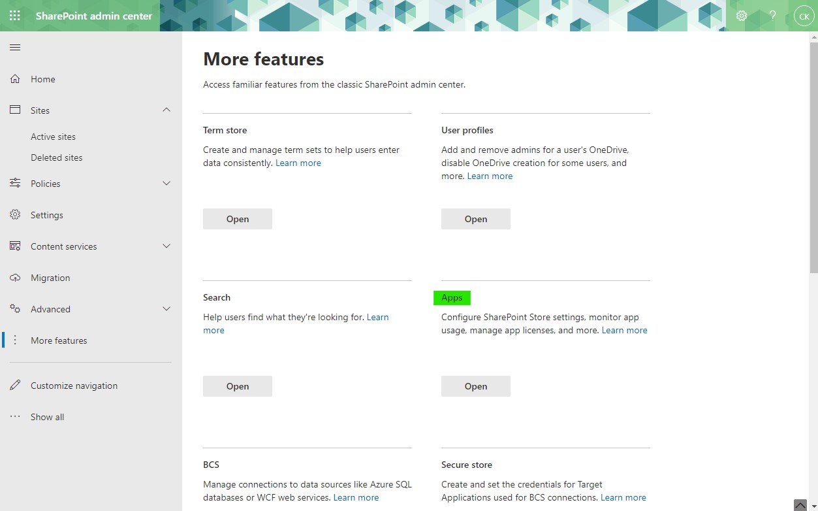Screen dimensions: 818x511
Task: Click Learn more under Term store
Action: point(298,163)
